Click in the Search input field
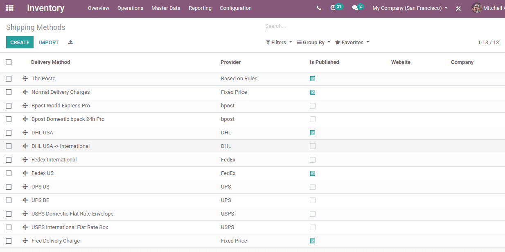Viewport: 505px width, 252px height. click(385, 26)
